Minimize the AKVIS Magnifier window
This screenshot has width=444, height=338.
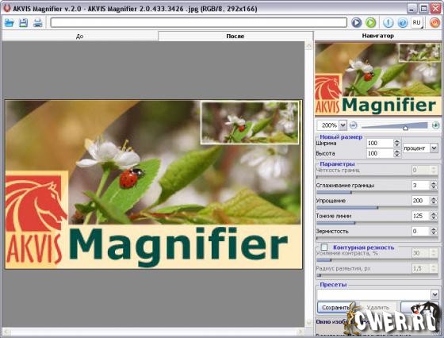pos(412,8)
